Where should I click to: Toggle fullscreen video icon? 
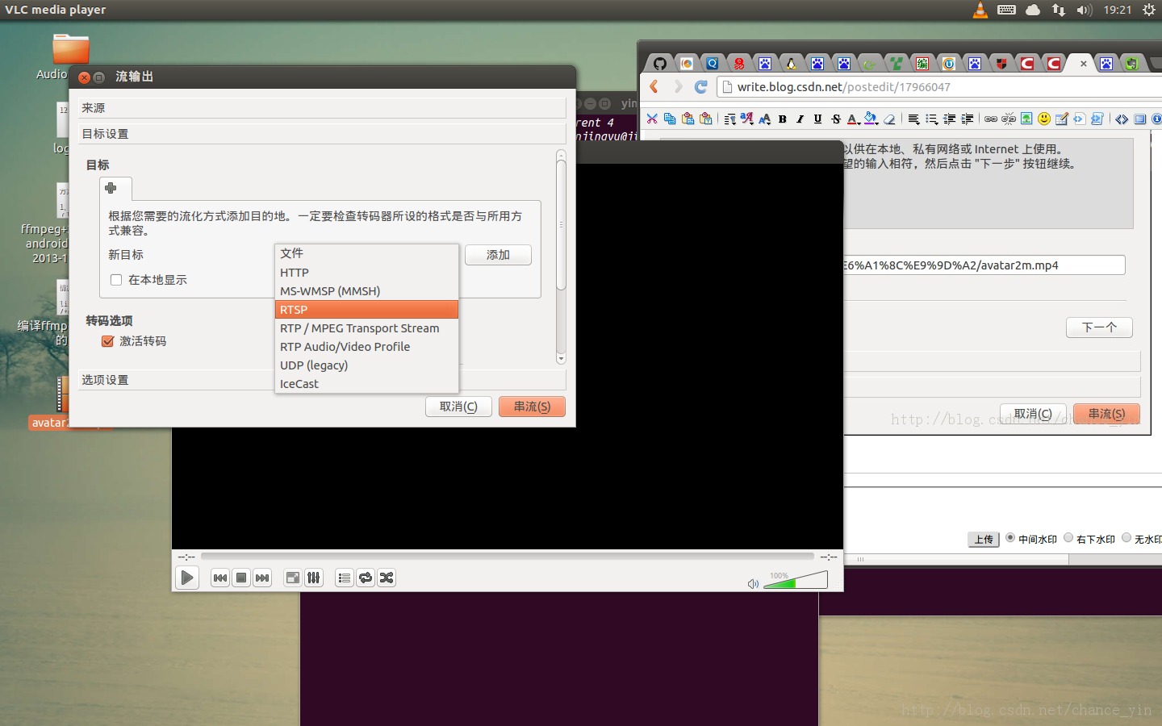click(x=293, y=578)
